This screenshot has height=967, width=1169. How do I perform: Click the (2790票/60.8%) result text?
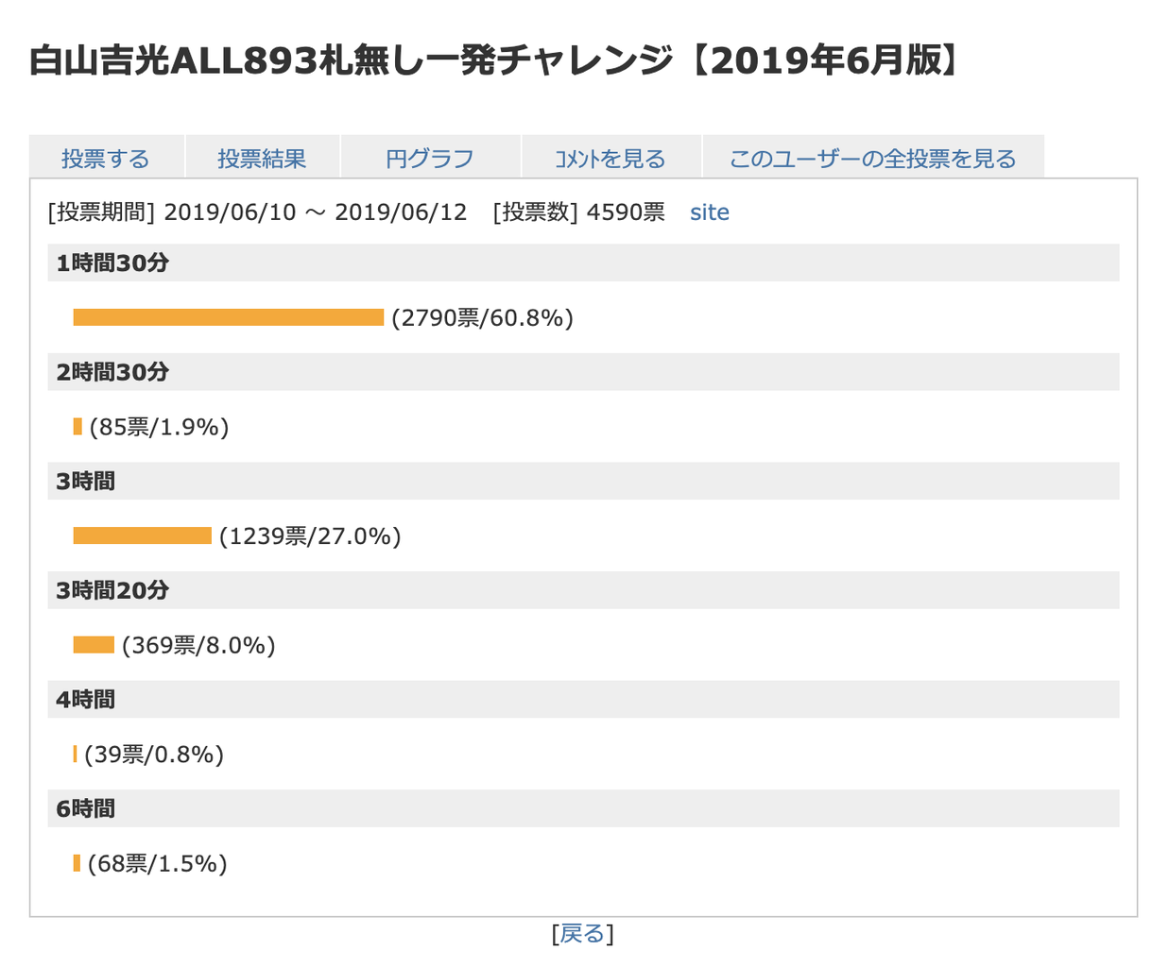tap(482, 318)
